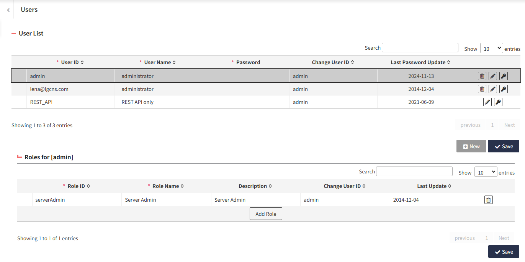Edit the lena@lgcns.com user entry

[x=493, y=89]
